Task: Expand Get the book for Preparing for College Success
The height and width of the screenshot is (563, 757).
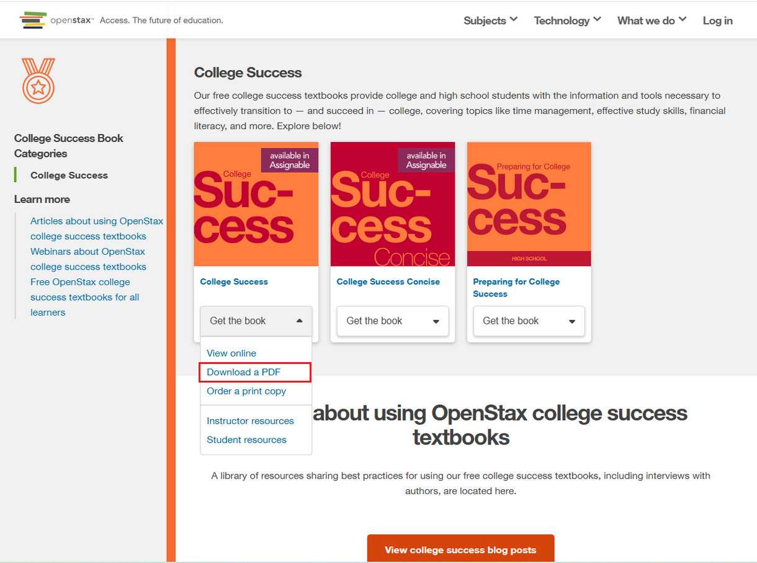Action: [529, 321]
